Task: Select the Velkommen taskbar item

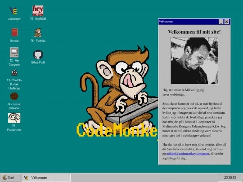Action: click(x=46, y=178)
